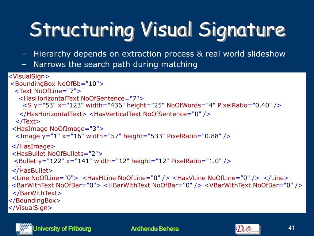This screenshot has width=314, height=236.
Task: Click the closing </HasImage> tag
Action: click(x=33, y=146)
